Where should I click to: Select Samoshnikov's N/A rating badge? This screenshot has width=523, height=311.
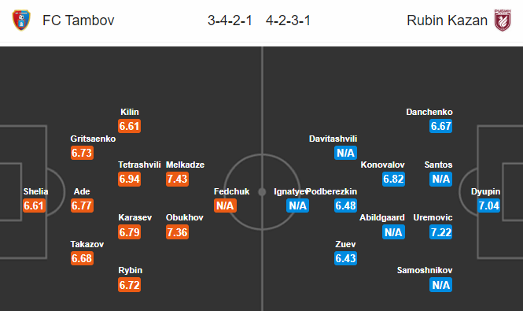[x=441, y=285]
